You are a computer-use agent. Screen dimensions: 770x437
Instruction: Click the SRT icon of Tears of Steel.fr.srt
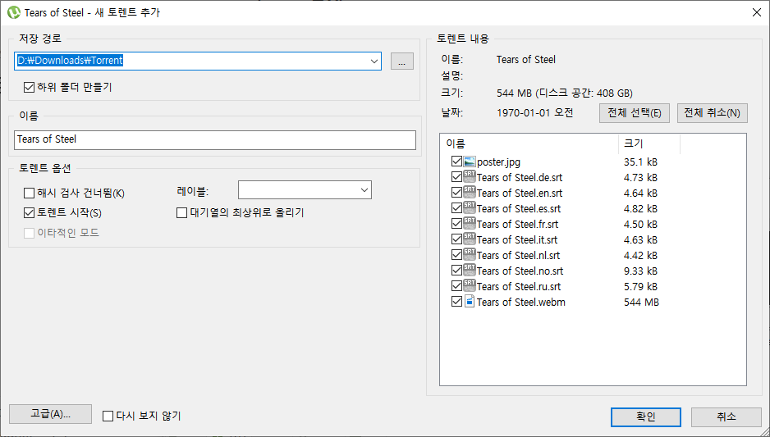click(470, 224)
